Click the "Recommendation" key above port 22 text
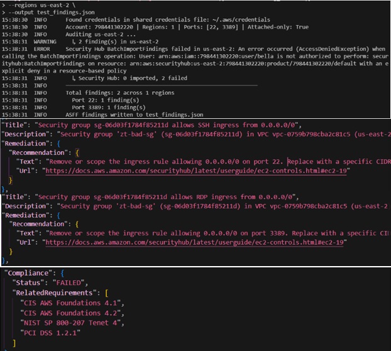 coord(38,153)
